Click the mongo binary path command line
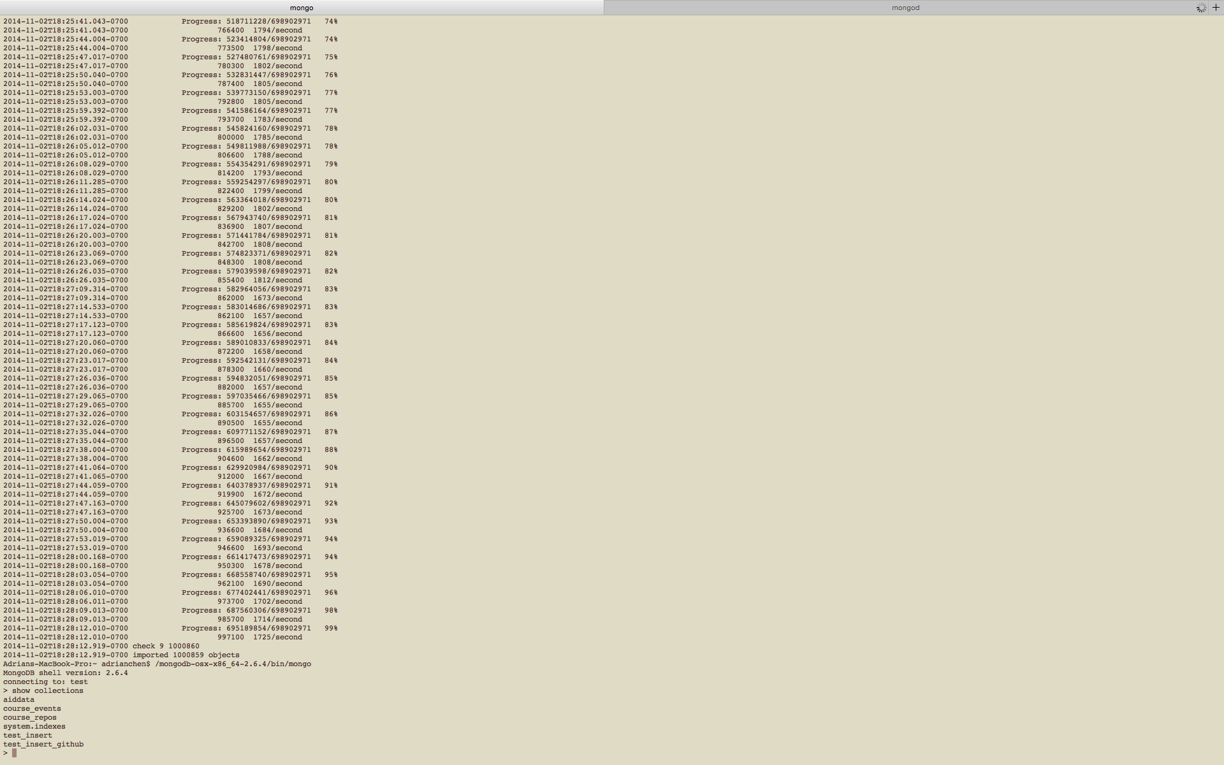Screen dimensions: 1224x765 pyautogui.click(x=233, y=664)
